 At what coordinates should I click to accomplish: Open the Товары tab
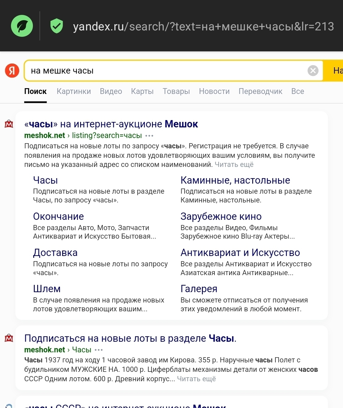click(176, 91)
